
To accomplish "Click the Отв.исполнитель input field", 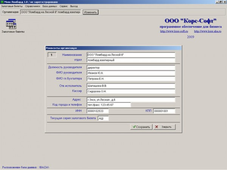I will point(131,86).
